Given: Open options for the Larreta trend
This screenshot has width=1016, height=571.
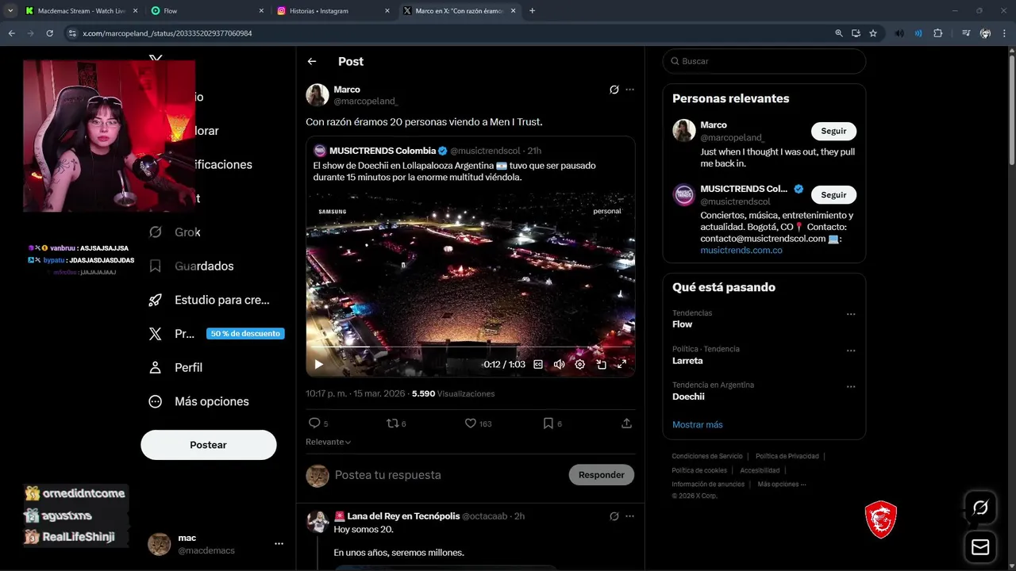Looking at the screenshot, I should click(851, 351).
